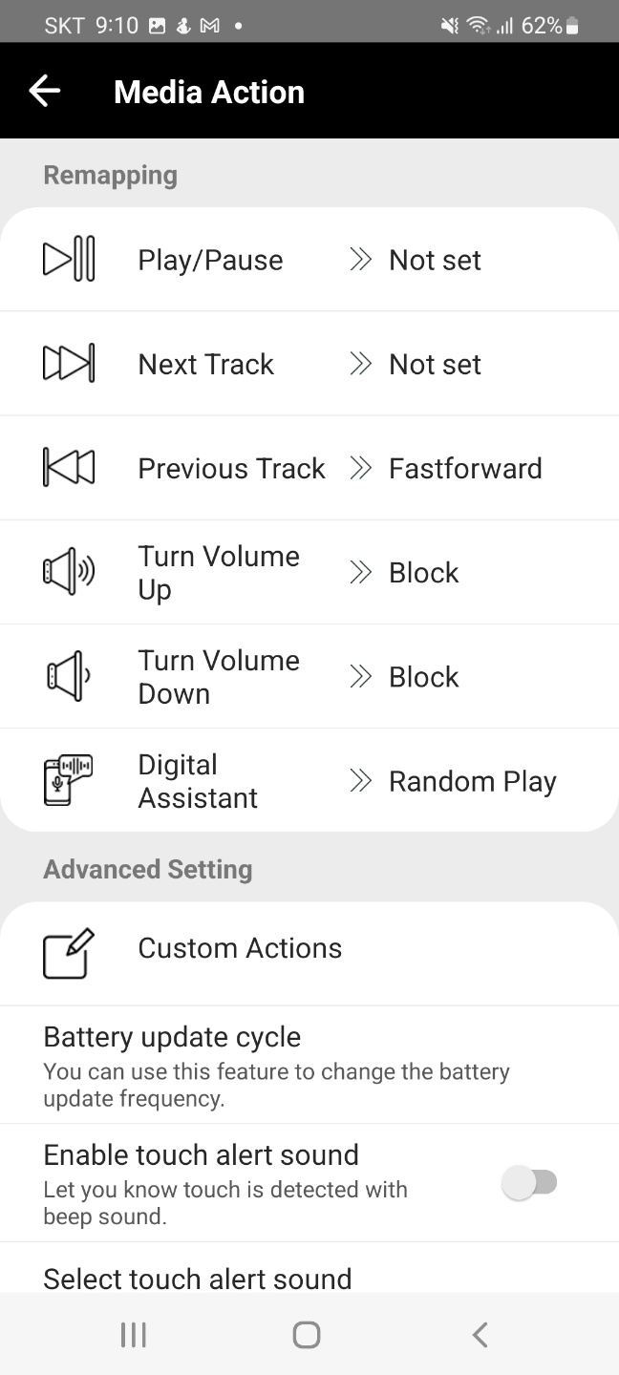Change Next Track "Not set" mapping

tap(435, 364)
